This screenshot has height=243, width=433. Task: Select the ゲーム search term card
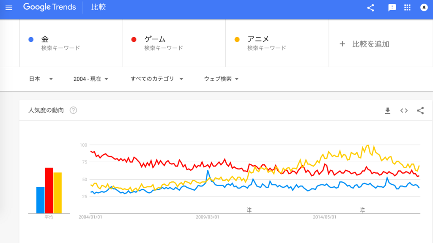[174, 43]
